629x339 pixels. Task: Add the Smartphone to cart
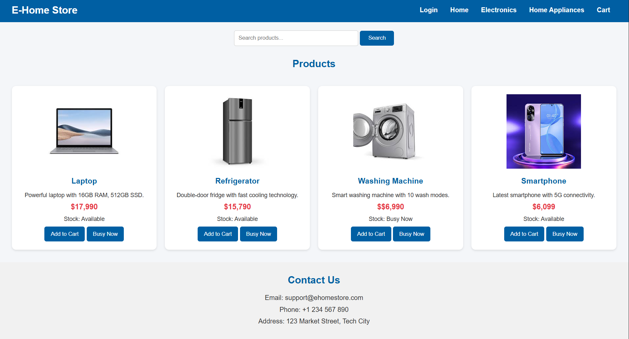[524, 234]
